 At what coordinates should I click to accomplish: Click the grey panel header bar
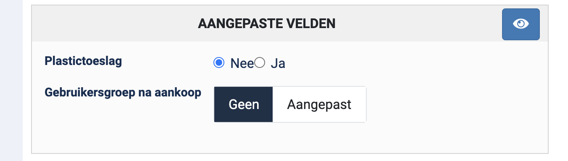(290, 24)
